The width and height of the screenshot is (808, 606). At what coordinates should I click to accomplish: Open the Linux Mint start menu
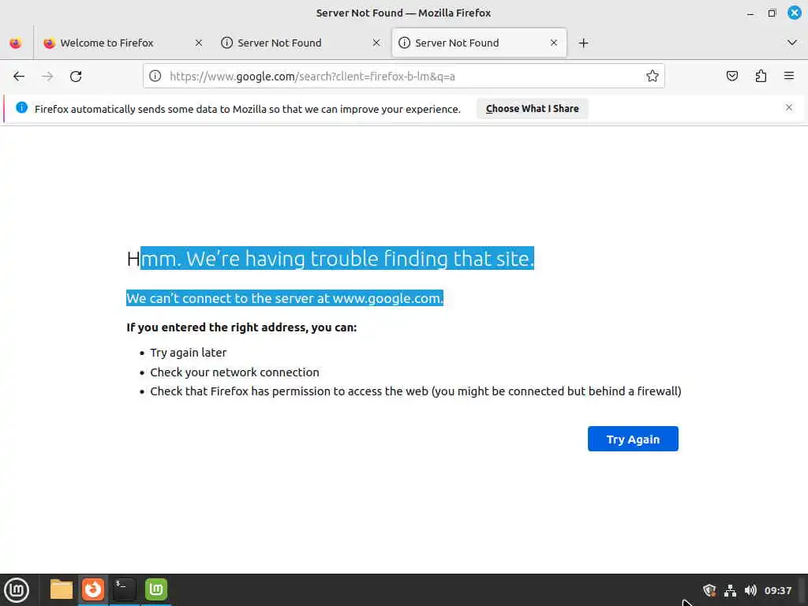(17, 589)
